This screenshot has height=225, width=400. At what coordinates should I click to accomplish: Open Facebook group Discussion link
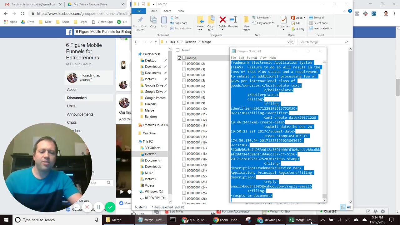click(x=77, y=98)
